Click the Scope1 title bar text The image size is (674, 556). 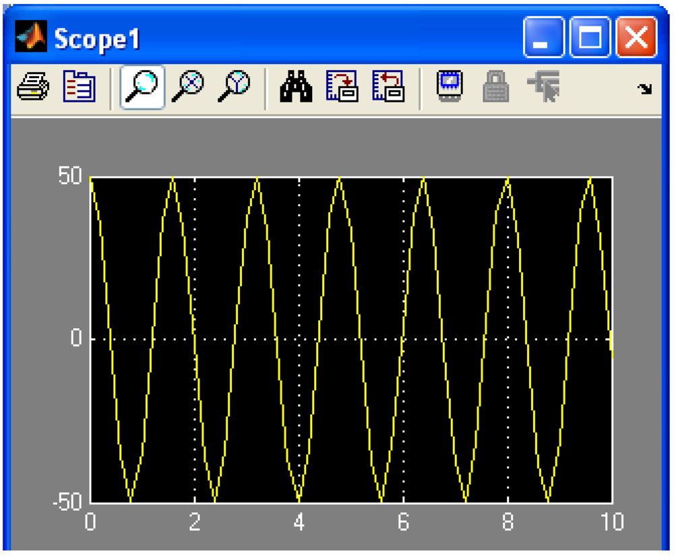(x=97, y=39)
